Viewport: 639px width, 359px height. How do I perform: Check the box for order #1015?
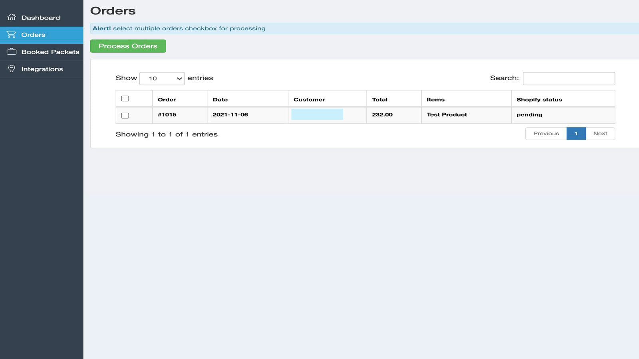click(x=125, y=116)
